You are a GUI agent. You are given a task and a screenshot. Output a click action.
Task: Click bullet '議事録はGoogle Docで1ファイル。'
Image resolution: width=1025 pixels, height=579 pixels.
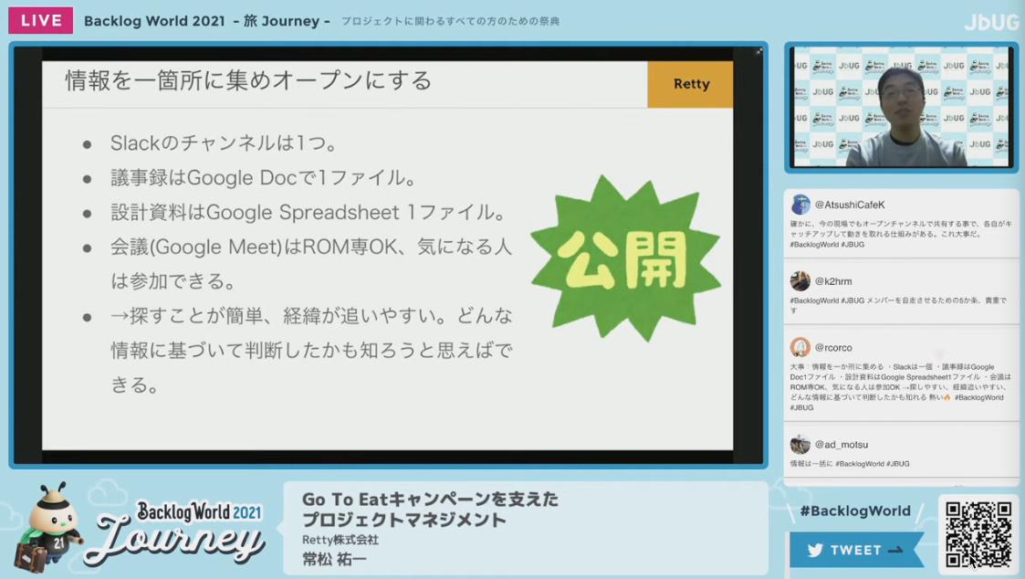(x=264, y=177)
